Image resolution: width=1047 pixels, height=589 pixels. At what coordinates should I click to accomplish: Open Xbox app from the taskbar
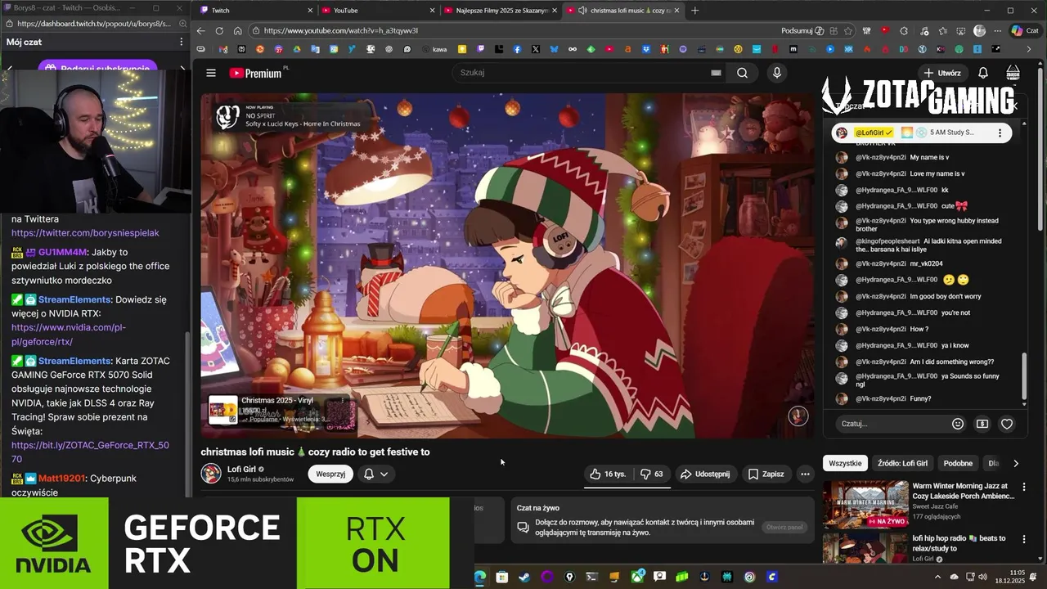[x=637, y=577]
